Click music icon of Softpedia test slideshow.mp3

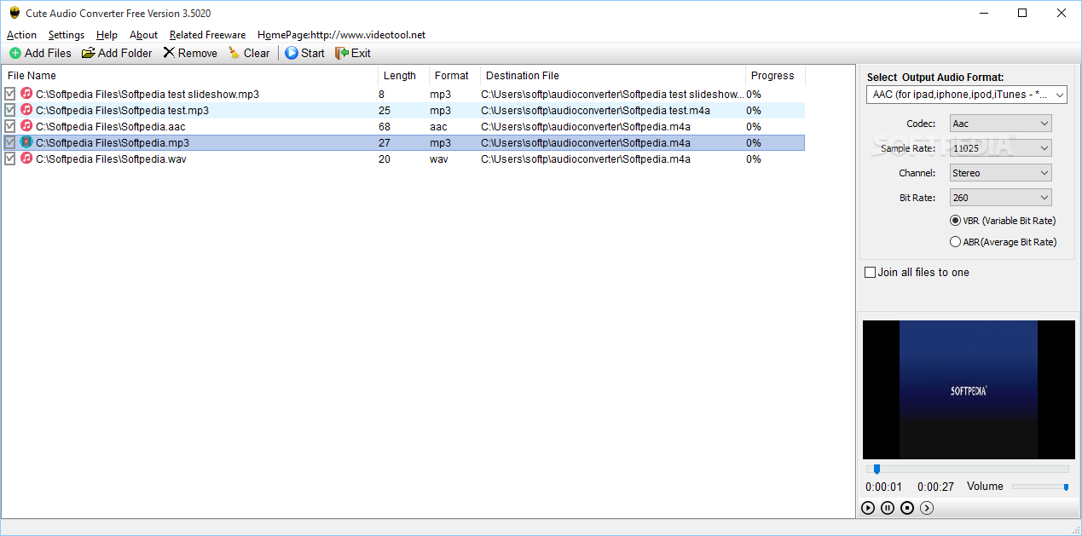click(26, 94)
